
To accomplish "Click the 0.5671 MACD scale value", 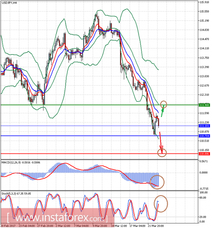I will [203, 162].
